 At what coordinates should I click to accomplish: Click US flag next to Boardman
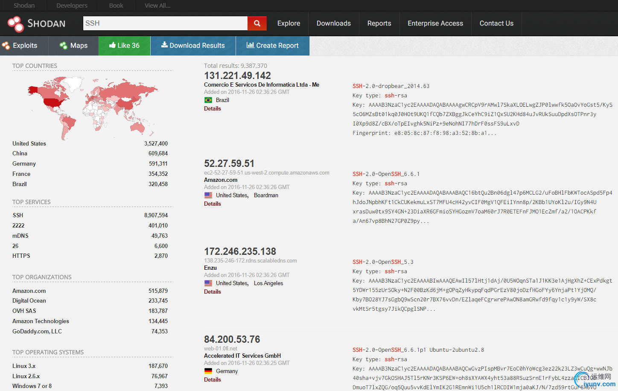(208, 195)
